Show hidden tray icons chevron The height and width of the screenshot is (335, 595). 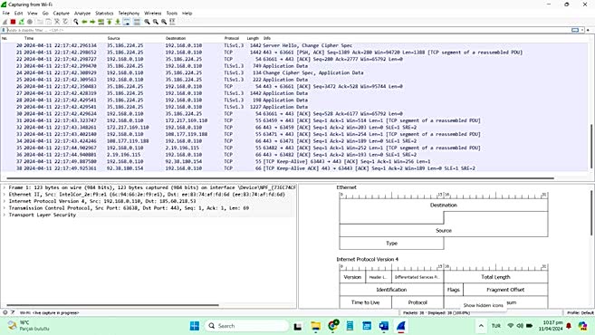coord(481,326)
